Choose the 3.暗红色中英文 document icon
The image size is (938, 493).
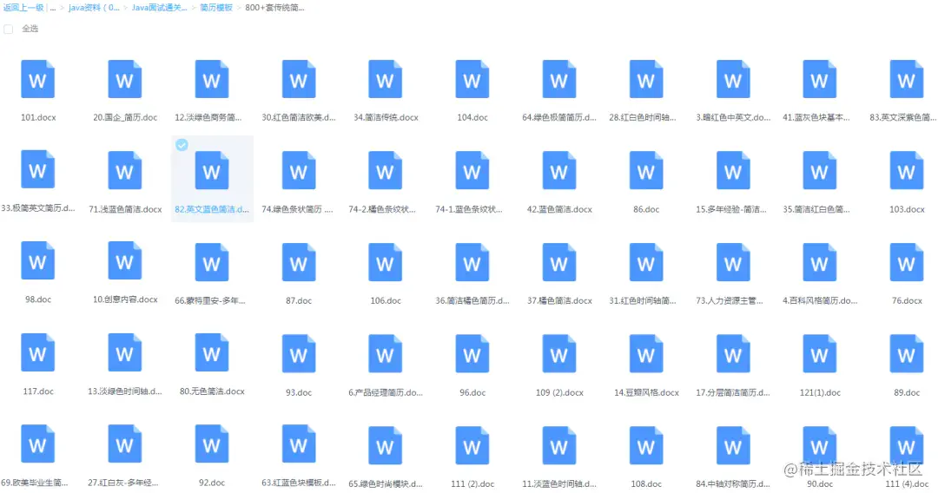coord(733,79)
